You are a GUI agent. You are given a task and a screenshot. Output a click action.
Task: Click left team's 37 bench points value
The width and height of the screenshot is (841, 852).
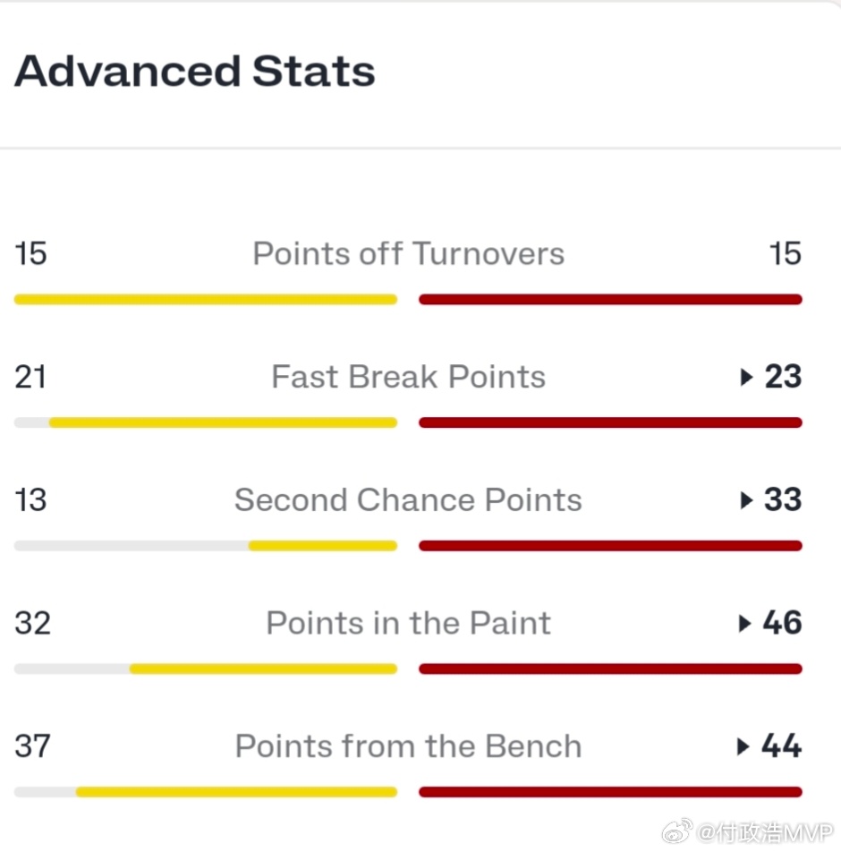click(32, 746)
